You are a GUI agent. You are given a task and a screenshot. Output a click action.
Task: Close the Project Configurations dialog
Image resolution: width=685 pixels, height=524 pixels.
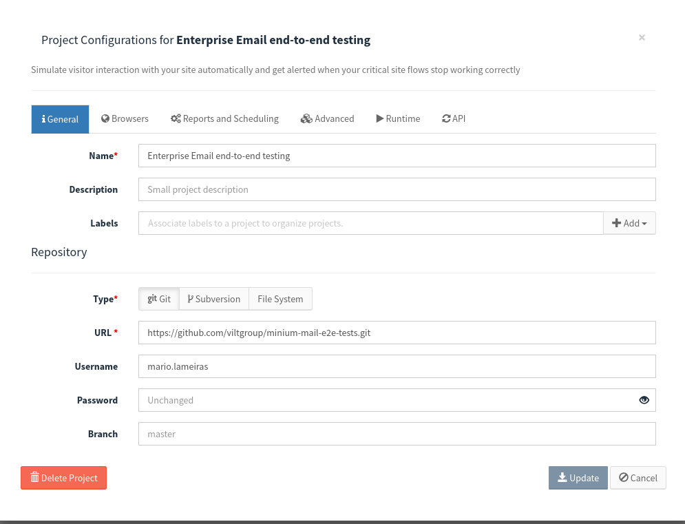click(642, 38)
